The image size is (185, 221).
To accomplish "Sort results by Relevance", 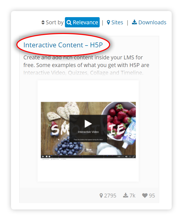I will tap(82, 22).
